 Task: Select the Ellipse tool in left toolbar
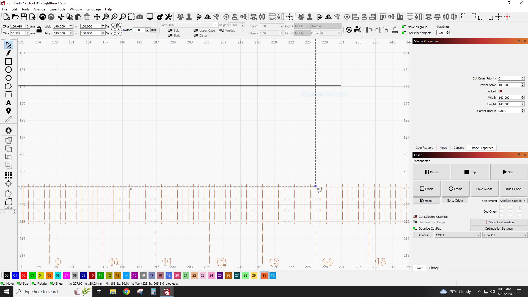pos(8,70)
